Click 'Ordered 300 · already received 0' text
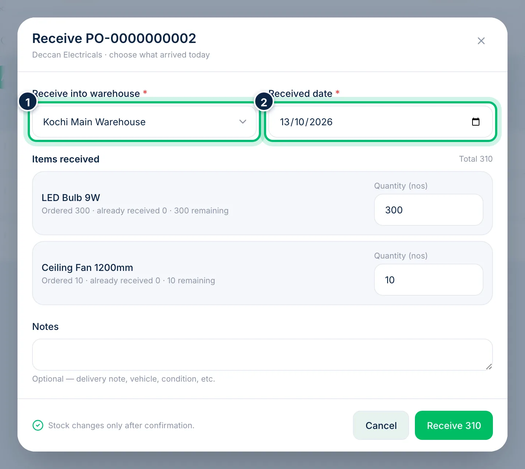The width and height of the screenshot is (525, 469). [104, 210]
